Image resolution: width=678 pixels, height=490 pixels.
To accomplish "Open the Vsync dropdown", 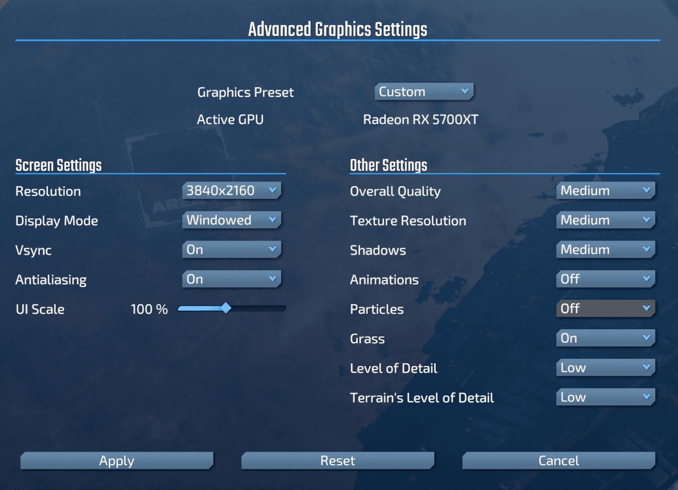I will tap(231, 249).
